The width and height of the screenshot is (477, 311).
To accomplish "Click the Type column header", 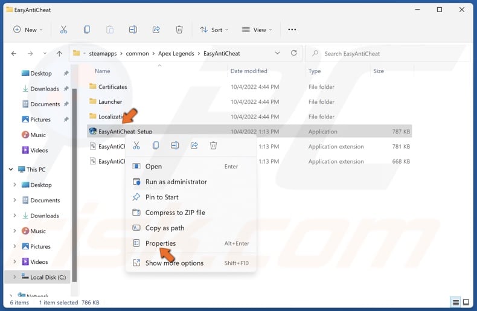I will pos(314,71).
